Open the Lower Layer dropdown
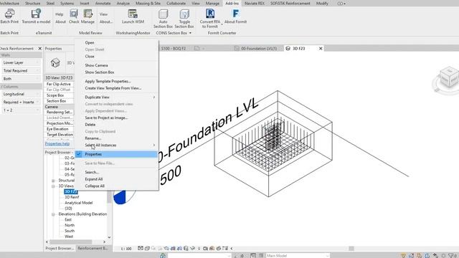The width and height of the screenshot is (459, 258). (21, 62)
